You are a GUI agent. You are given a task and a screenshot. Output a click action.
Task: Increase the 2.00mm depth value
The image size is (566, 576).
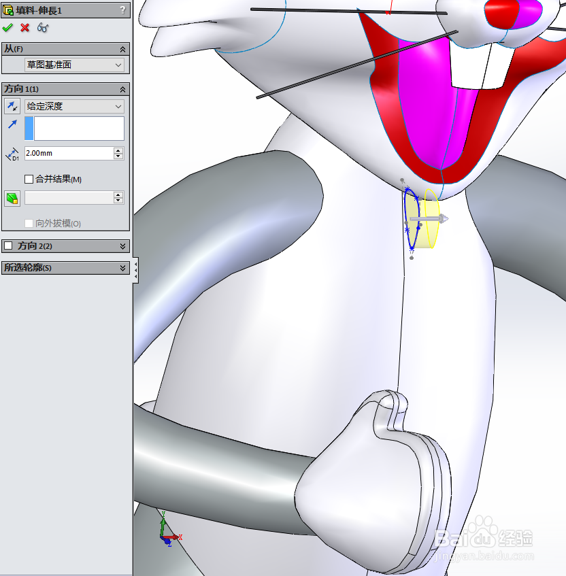coord(118,150)
